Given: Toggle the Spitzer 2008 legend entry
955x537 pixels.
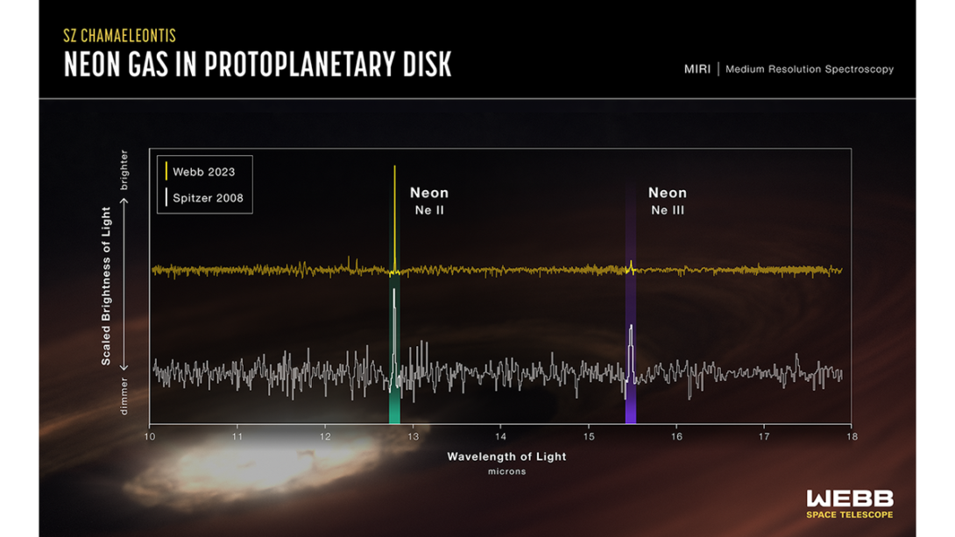Looking at the screenshot, I should (x=206, y=198).
